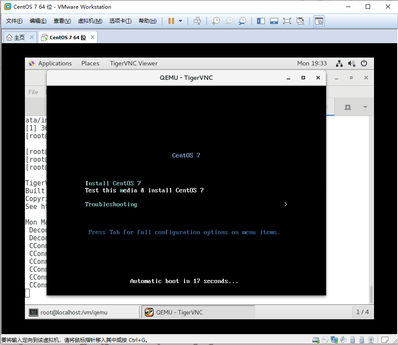Select the Troubleshooting boot entry
This screenshot has width=398, height=345.
coord(111,205)
